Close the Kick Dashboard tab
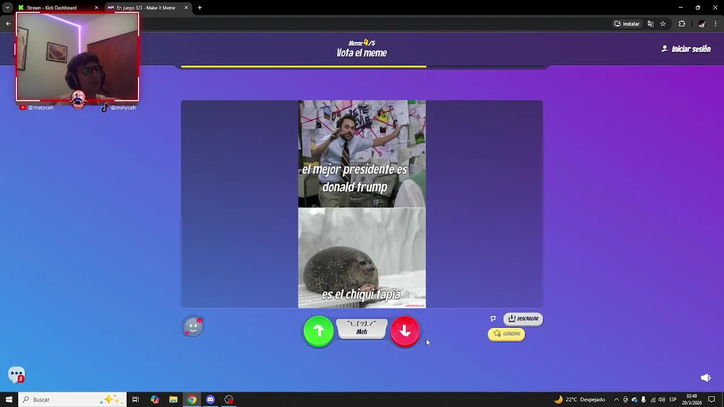 tap(96, 8)
